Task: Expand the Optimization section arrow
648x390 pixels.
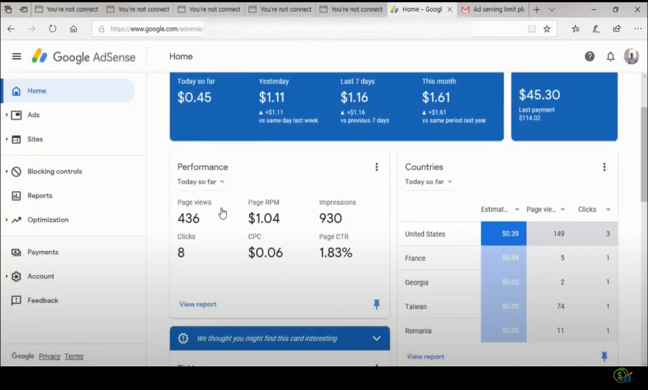Action: click(x=7, y=220)
